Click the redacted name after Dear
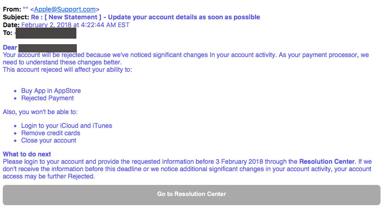Screen dimensions: 386x207 pyautogui.click(x=48, y=48)
